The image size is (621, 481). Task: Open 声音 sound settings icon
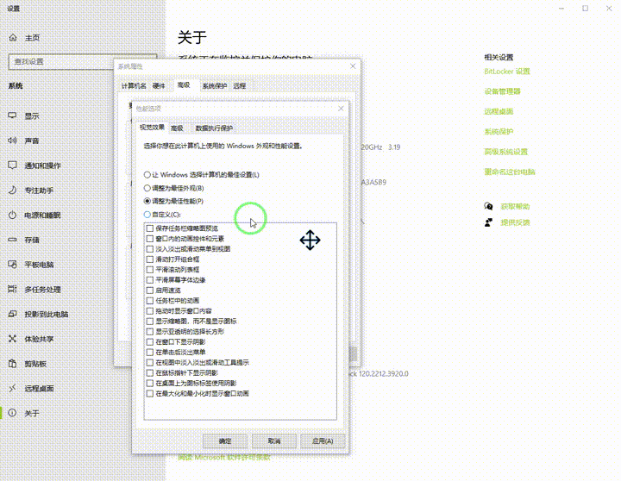(13, 141)
